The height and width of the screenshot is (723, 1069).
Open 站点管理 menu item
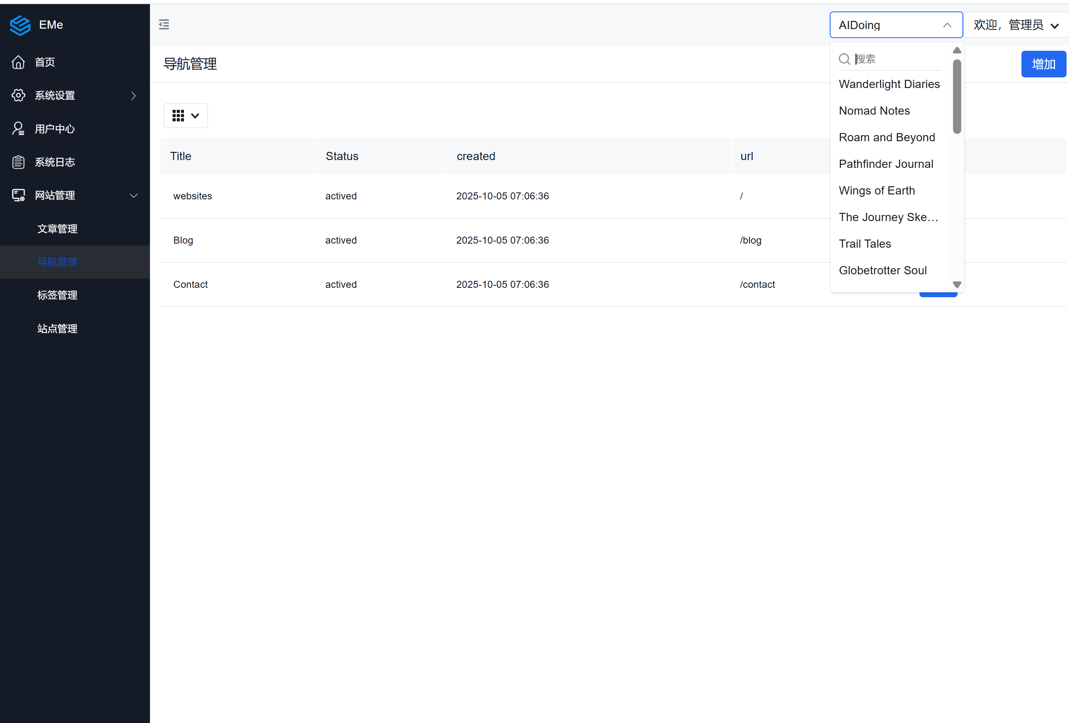click(x=57, y=329)
